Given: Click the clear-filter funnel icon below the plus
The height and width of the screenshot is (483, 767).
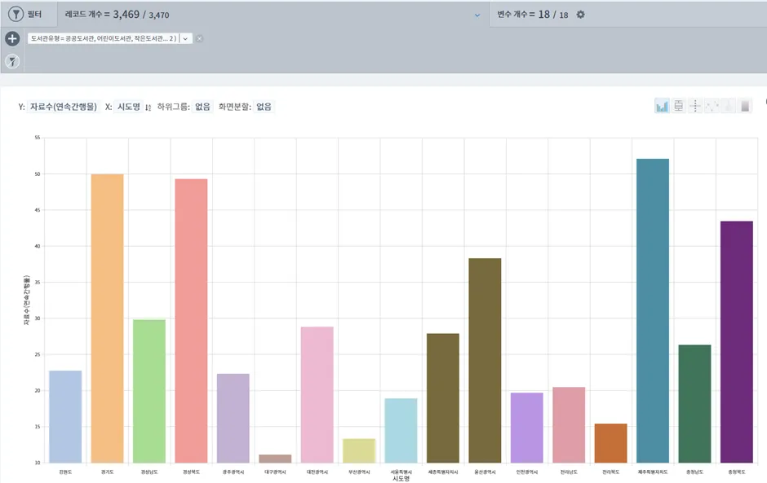Looking at the screenshot, I should [12, 62].
